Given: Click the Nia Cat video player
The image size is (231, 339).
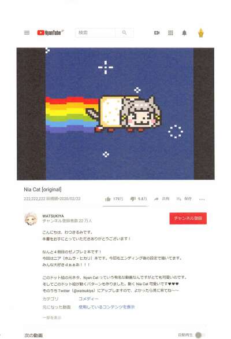Looking at the screenshot, I should click(115, 114).
